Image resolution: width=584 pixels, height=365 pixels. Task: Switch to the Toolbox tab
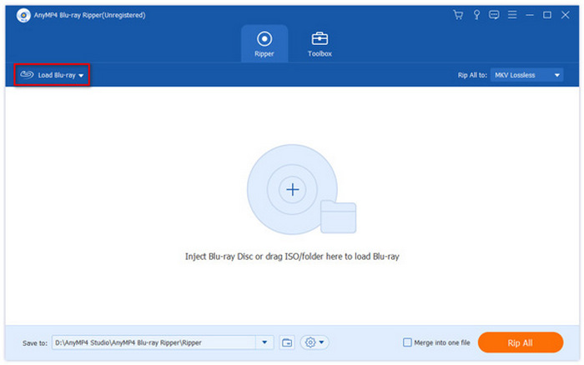[320, 43]
